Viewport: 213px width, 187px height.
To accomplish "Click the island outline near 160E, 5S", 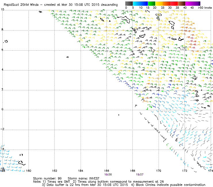I will pos(22,163).
